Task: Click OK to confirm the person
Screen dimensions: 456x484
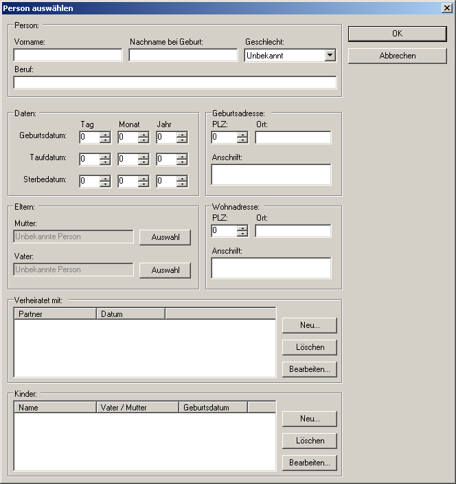Action: click(397, 34)
